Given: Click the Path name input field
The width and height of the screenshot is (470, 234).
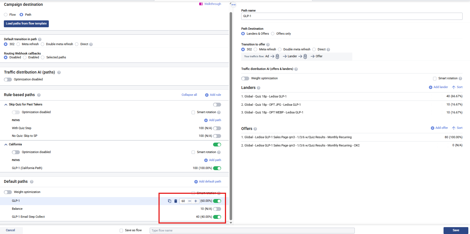Looking at the screenshot, I should 351,16.
